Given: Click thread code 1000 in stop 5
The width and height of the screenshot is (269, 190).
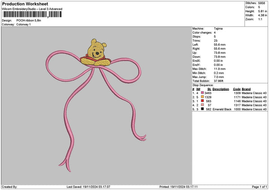Looking at the screenshot, I should click(x=237, y=109).
